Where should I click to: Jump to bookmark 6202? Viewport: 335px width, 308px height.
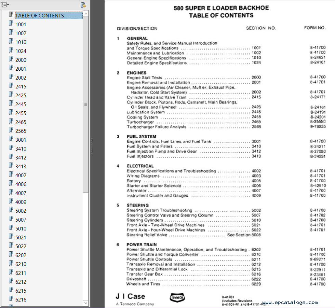(x=21, y=255)
